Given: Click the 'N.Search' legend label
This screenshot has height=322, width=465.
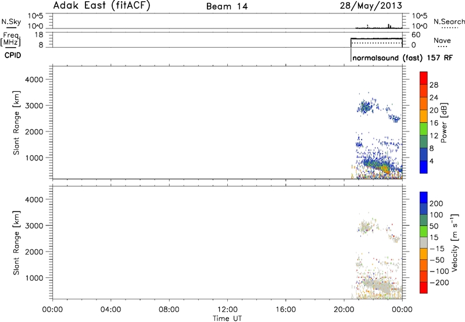Looking at the screenshot, I should [449, 22].
